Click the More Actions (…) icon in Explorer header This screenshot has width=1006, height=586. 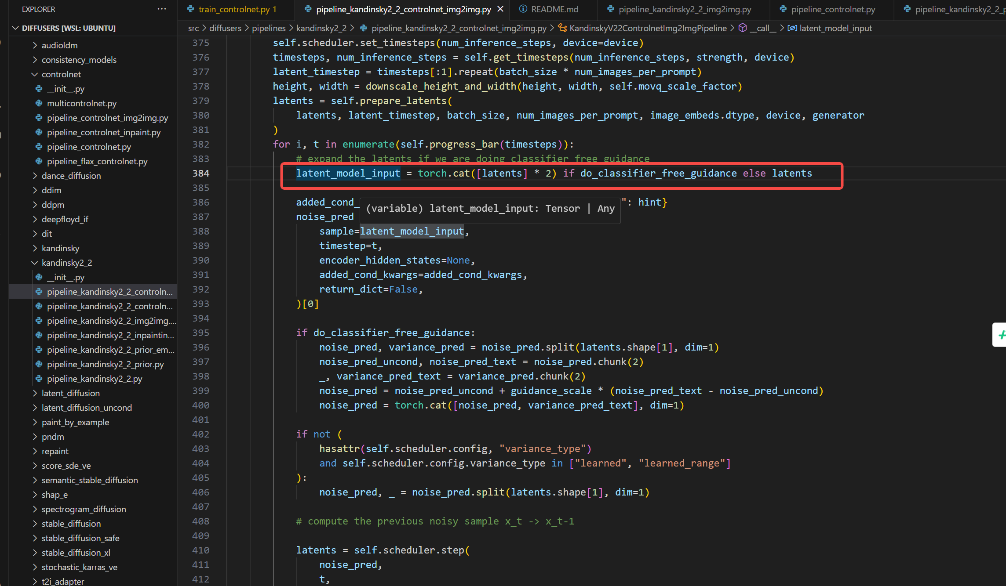162,9
